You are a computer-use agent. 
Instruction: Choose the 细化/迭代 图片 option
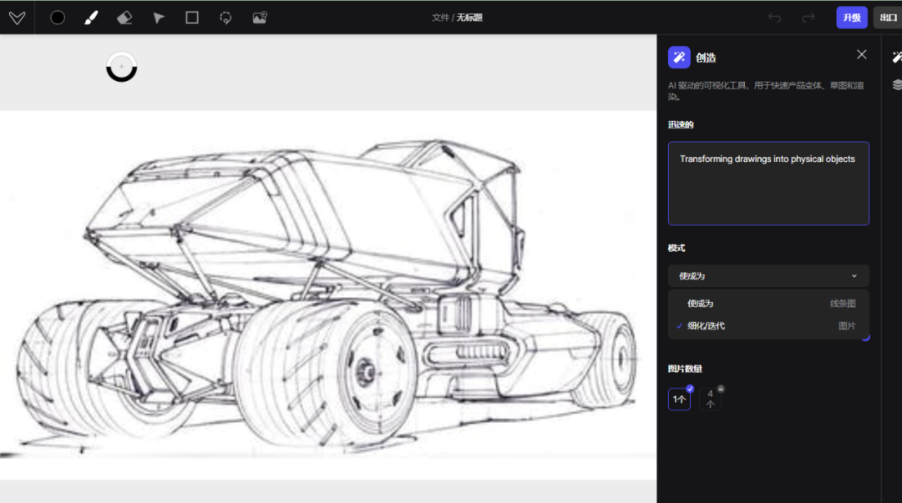click(768, 326)
